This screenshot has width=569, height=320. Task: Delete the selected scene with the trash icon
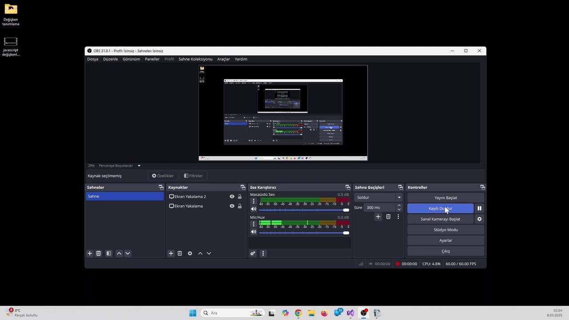point(99,253)
